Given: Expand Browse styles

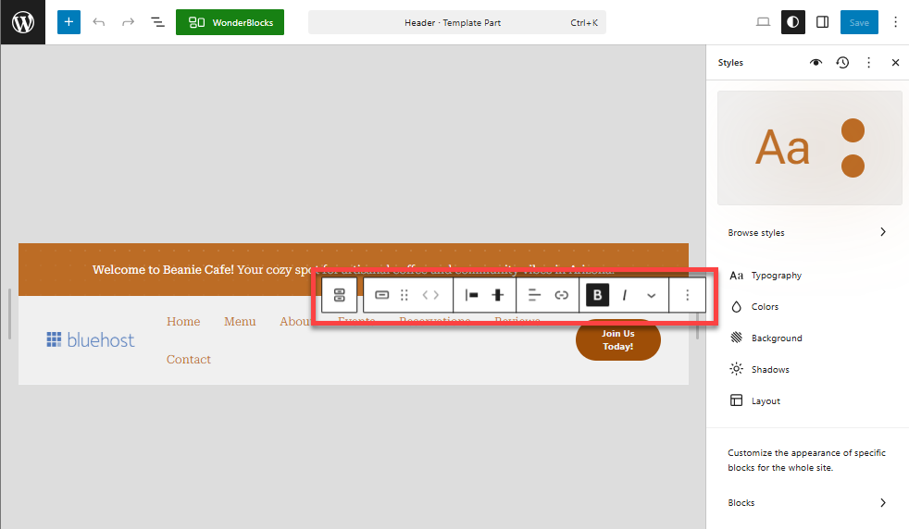Looking at the screenshot, I should [x=807, y=233].
